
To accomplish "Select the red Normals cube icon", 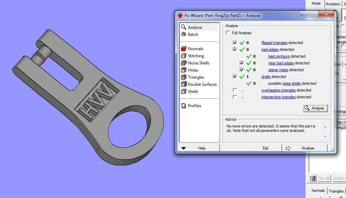I will [184, 48].
